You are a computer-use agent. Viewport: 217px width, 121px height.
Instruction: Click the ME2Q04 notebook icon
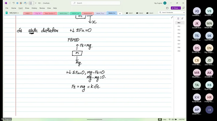tap(7, 13)
